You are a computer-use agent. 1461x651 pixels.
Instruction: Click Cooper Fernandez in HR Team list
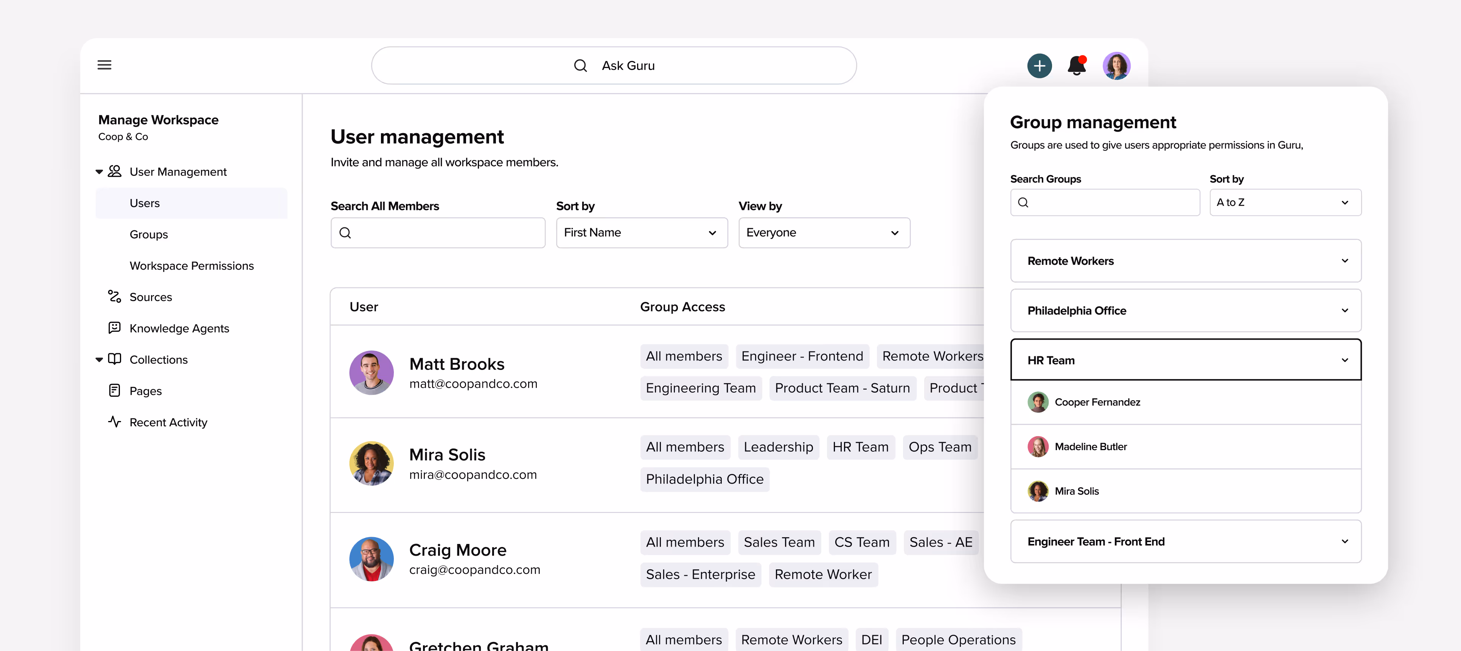point(1097,402)
